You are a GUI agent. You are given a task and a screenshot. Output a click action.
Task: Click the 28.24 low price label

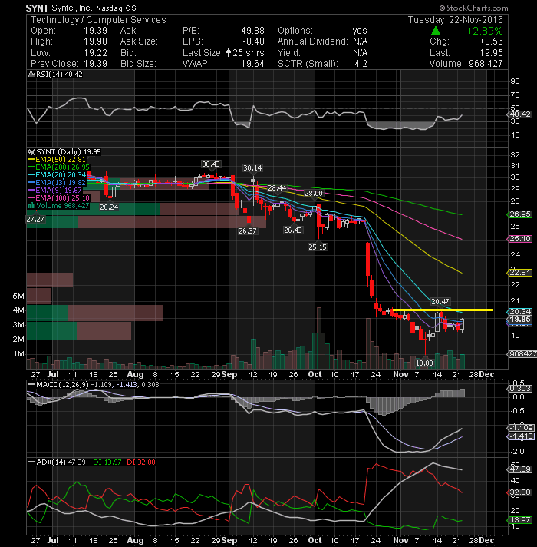[x=109, y=207]
